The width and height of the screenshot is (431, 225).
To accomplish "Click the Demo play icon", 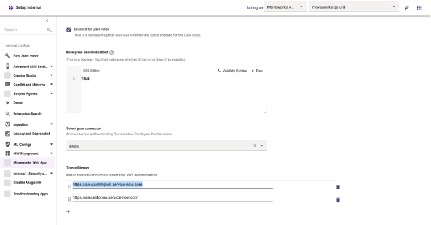I will pos(8,102).
